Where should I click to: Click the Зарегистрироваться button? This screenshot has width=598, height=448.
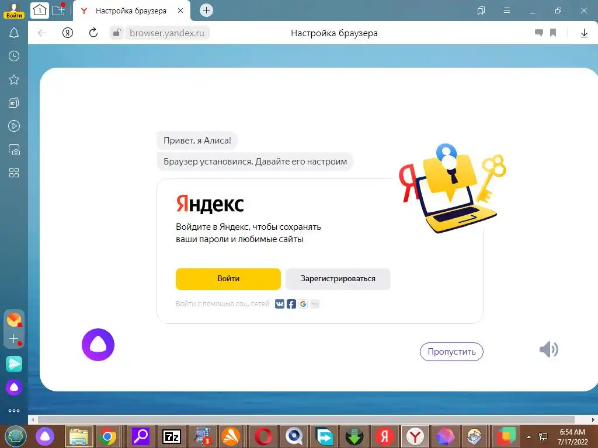338,278
